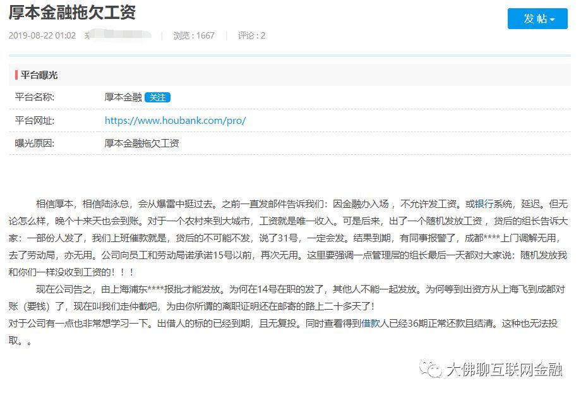This screenshot has height=395, width=581.
Task: Select the paragraph line starting 相信厚本
Action: click(x=302, y=204)
